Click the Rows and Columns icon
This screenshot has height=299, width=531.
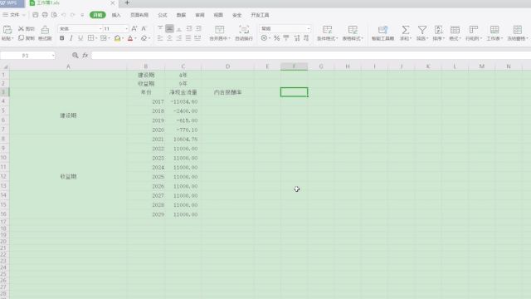[473, 30]
